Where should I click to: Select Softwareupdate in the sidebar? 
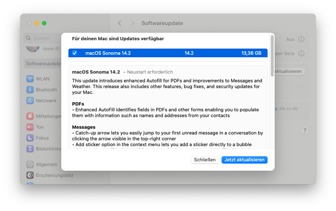pos(43,63)
